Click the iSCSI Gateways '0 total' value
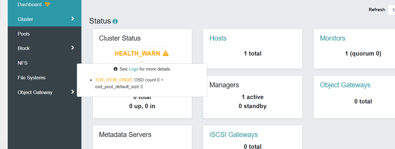Screen dimensions: 395x149 tap(253, 146)
